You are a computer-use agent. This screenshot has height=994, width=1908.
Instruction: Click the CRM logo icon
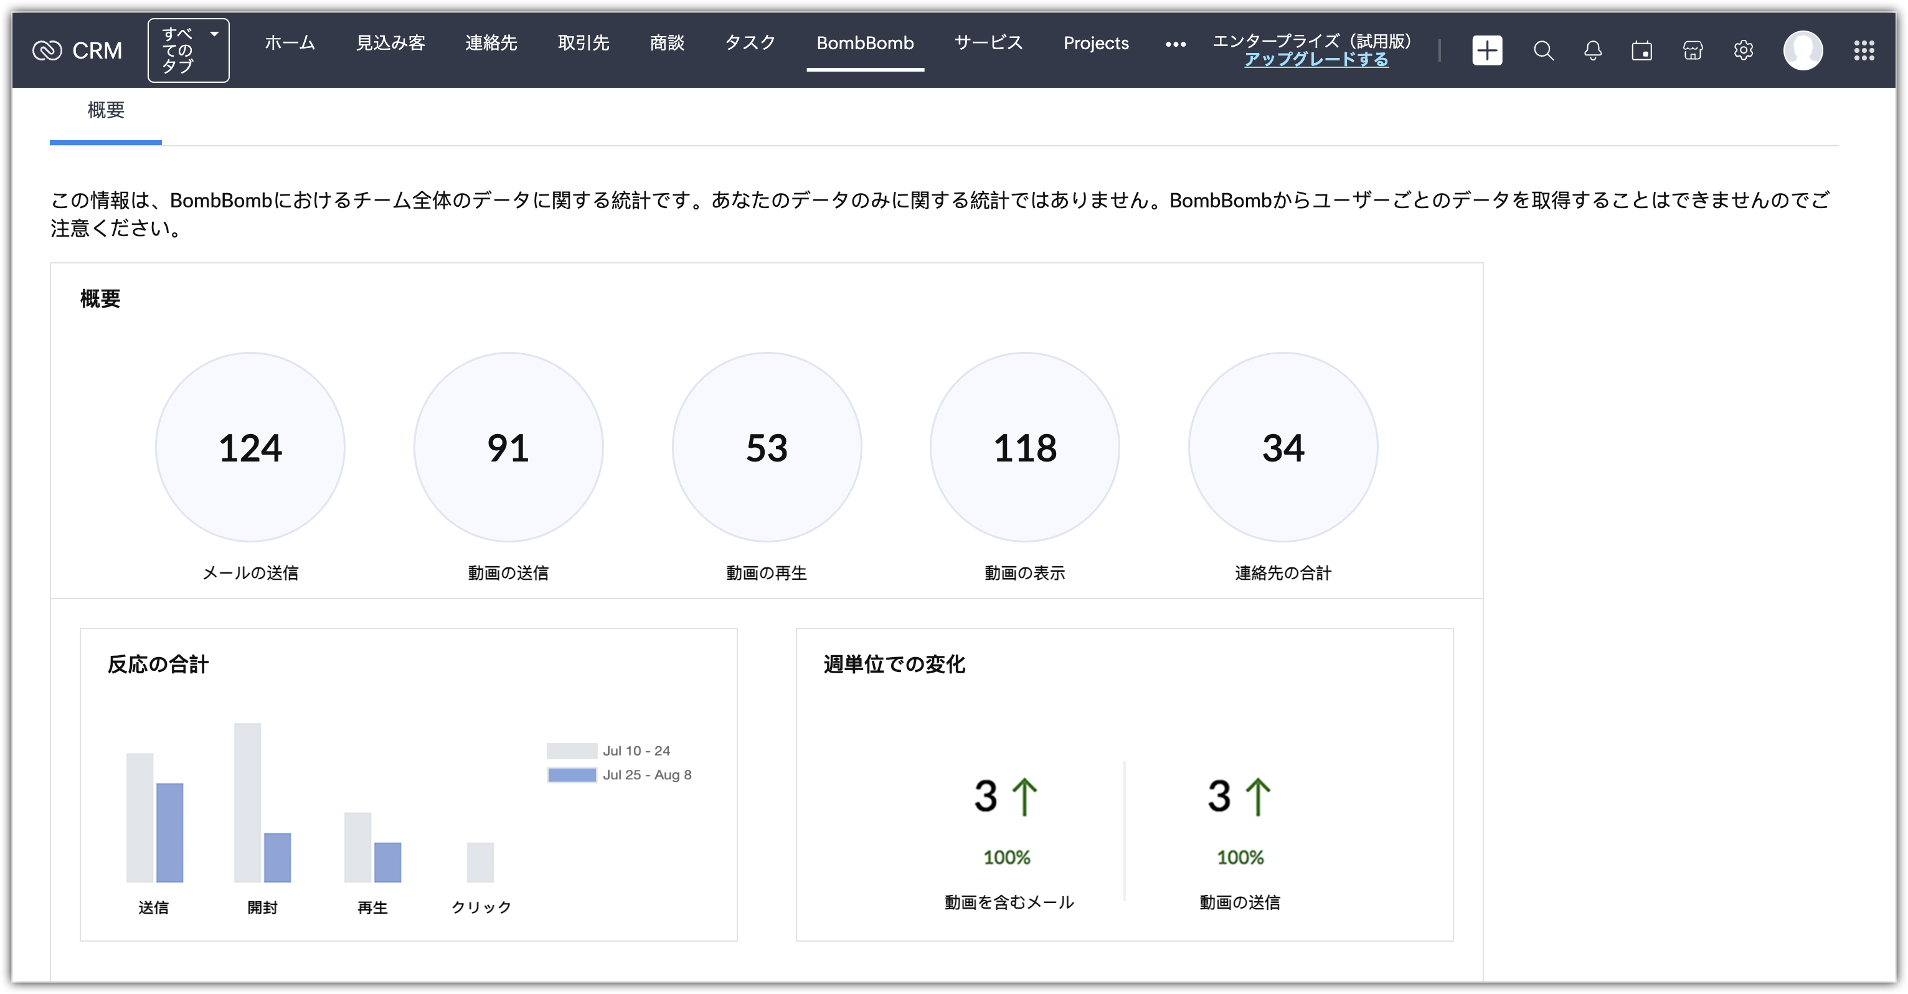coord(47,50)
